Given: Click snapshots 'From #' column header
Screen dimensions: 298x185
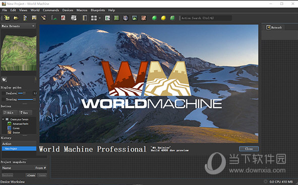Looking at the screenshot, I should pyautogui.click(x=40, y=168).
